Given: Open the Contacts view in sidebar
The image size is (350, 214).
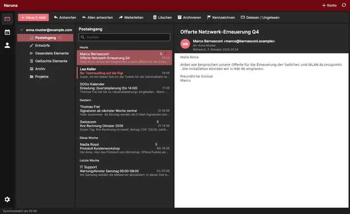Looking at the screenshot, I should point(7,45).
